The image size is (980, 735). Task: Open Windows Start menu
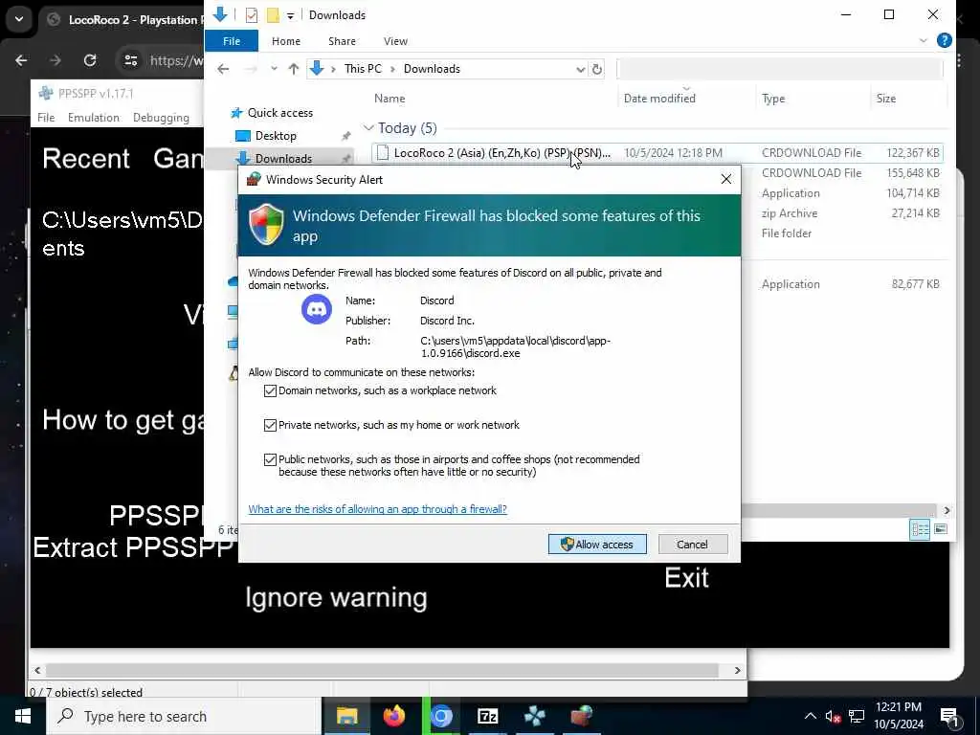click(x=23, y=716)
